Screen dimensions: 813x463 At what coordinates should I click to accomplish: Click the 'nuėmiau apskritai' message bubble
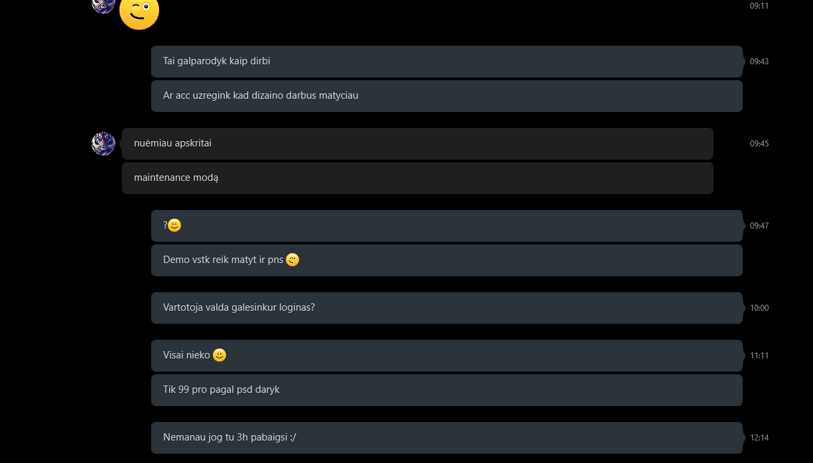[418, 144]
